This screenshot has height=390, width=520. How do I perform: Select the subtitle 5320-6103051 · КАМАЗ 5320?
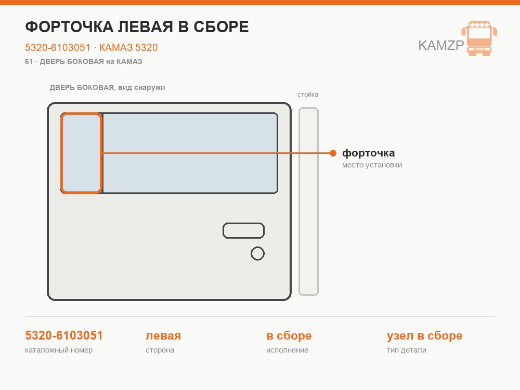coord(91,47)
